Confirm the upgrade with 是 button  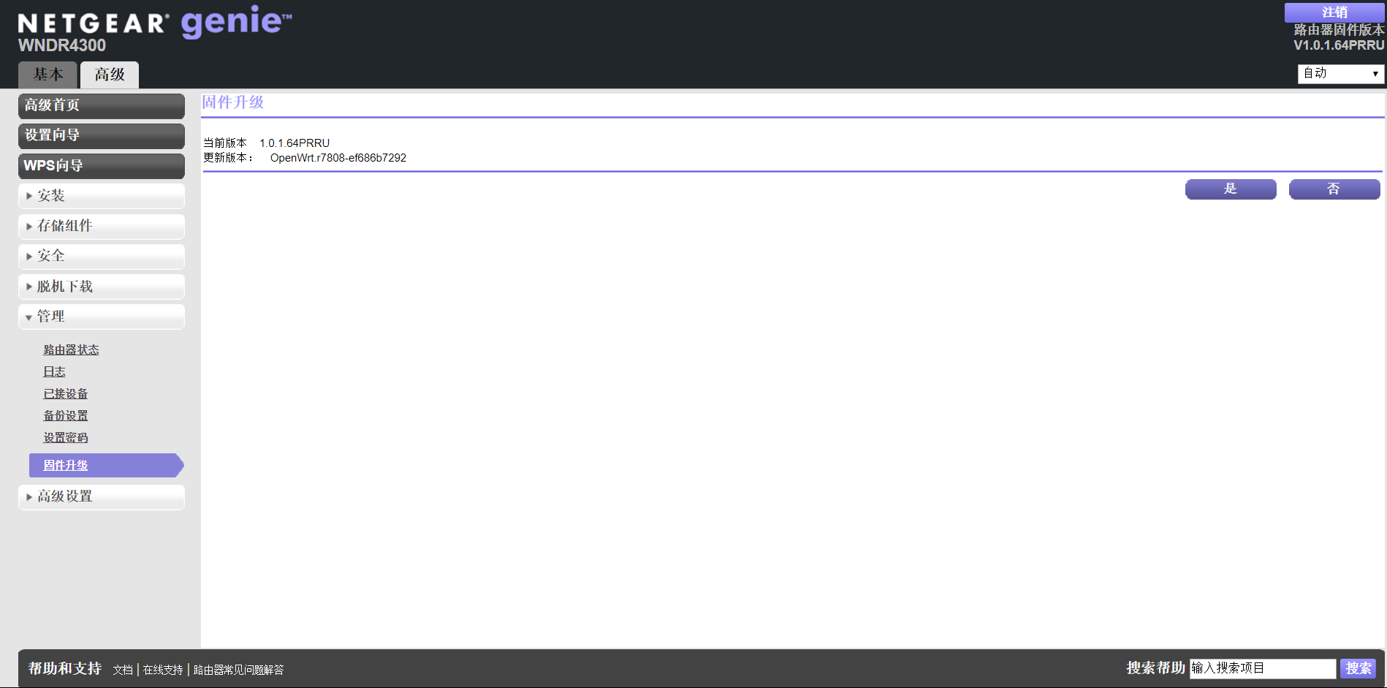coord(1231,189)
